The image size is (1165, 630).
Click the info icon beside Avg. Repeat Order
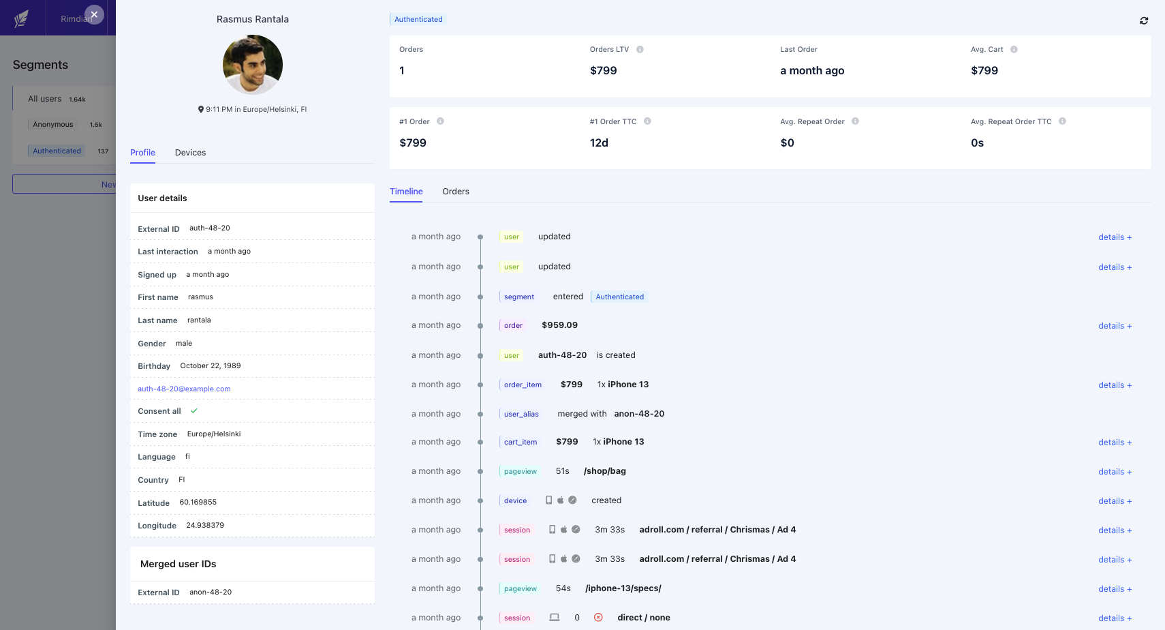click(x=856, y=121)
